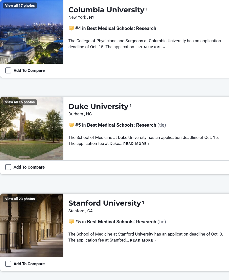This screenshot has width=229, height=280.
Task: Open Stanford's Best Medical Schools: Research ranking
Action: coord(121,222)
